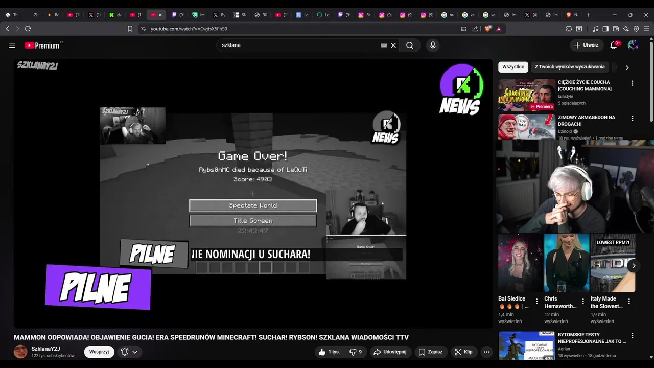Click Udostępnij share button
The height and width of the screenshot is (368, 654).
[x=390, y=352]
